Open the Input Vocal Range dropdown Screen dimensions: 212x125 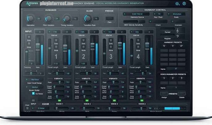click(x=34, y=79)
